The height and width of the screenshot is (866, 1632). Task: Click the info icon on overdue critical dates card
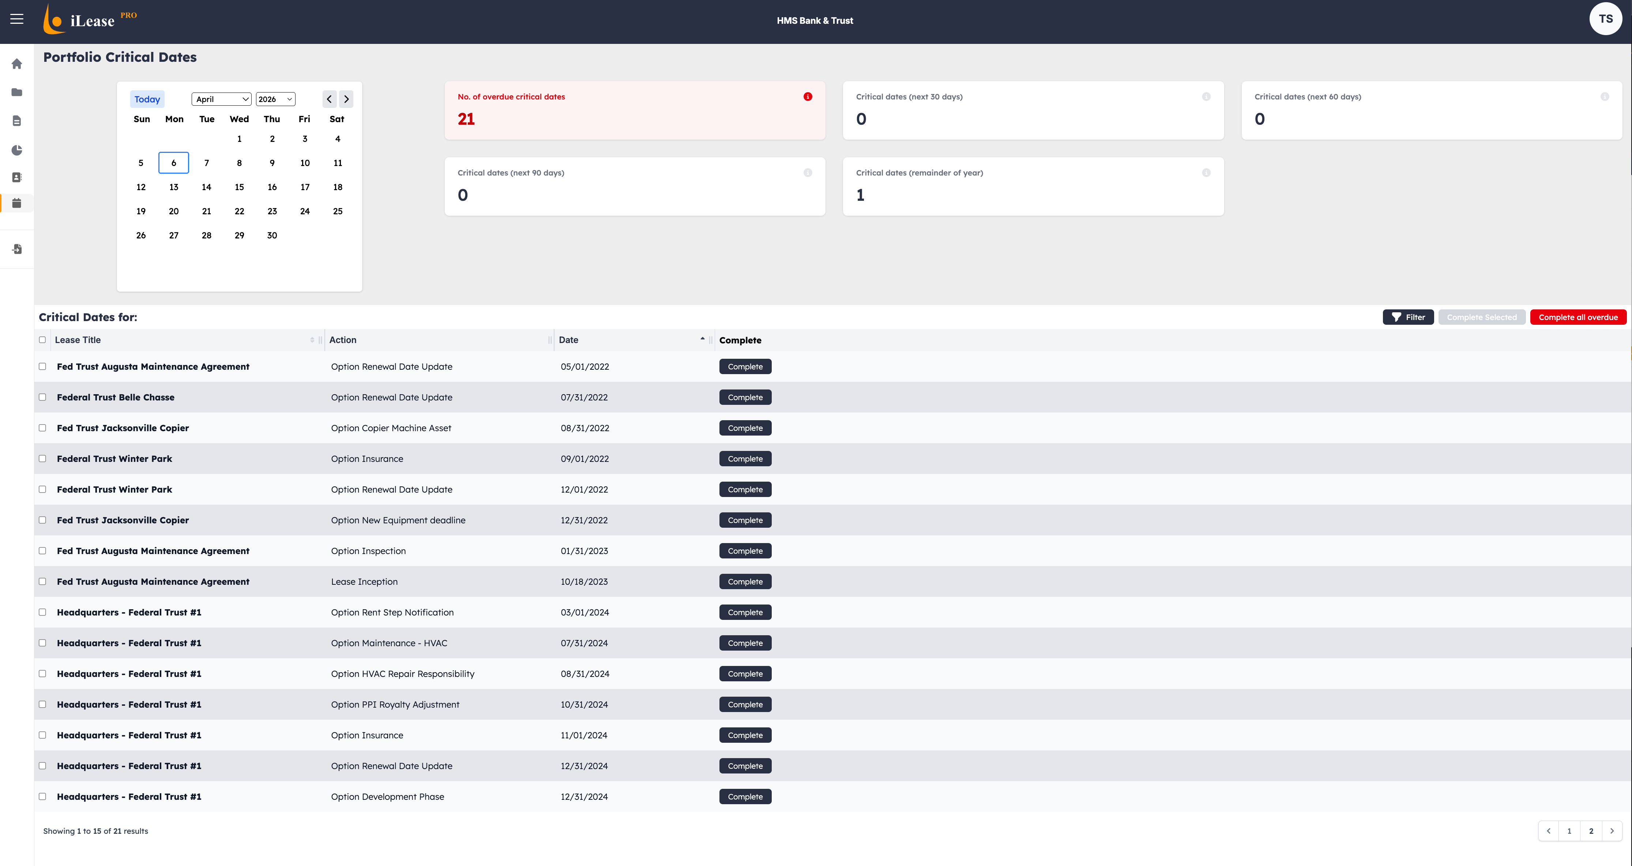808,96
